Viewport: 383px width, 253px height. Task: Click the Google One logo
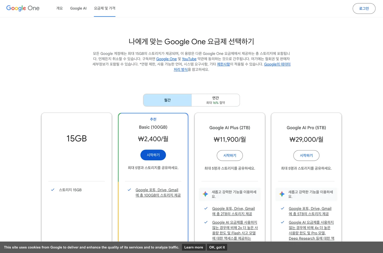[x=23, y=8]
